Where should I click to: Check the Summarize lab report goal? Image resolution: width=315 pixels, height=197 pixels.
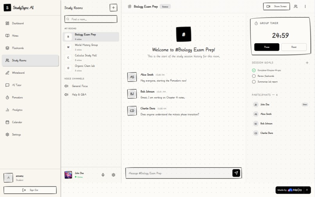pyautogui.click(x=254, y=82)
